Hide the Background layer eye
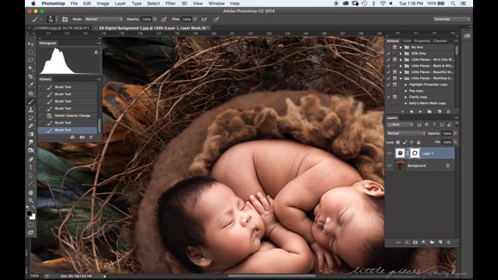 389,166
